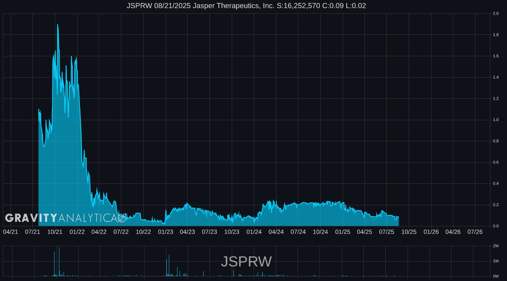Pick the 10/21 label on the date axis

55,232
